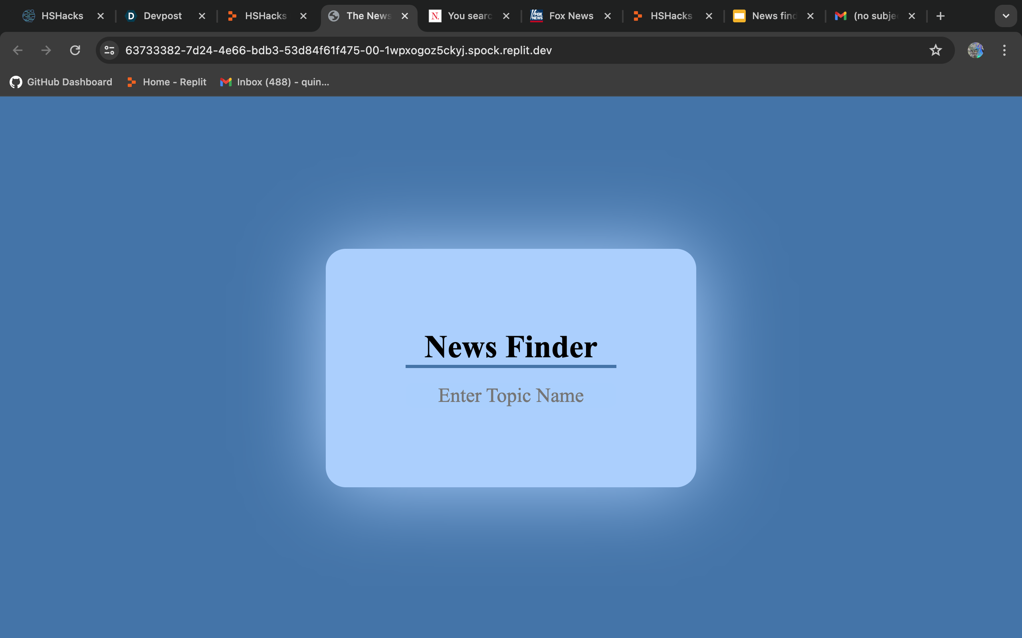Open the tab search chevron at top right

pyautogui.click(x=1006, y=16)
